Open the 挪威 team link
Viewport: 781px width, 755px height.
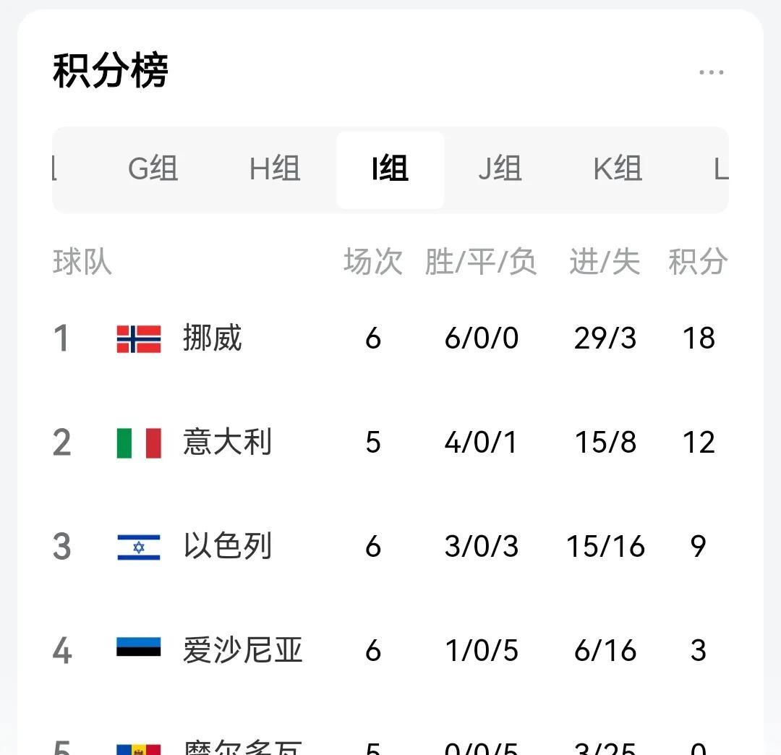pos(213,338)
